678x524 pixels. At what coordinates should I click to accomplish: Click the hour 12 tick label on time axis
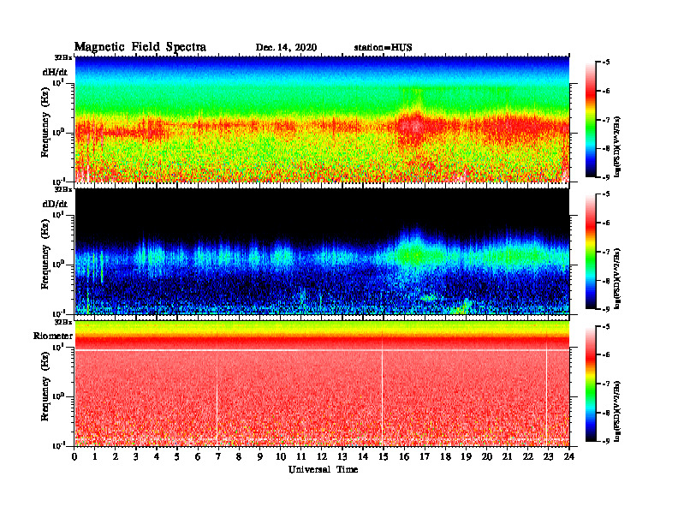[322, 456]
